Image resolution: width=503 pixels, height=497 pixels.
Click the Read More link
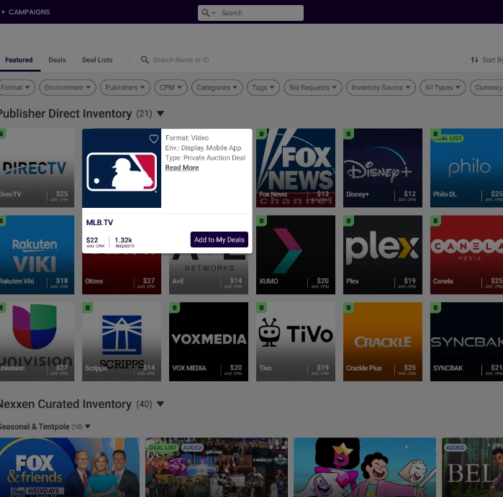coord(182,168)
